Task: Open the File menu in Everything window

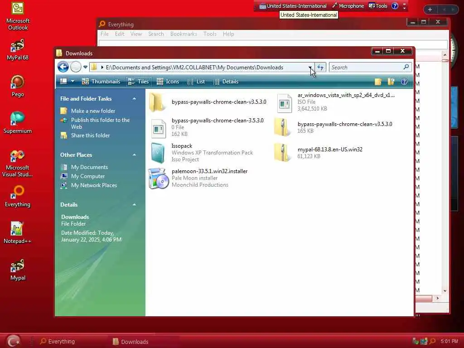Action: (x=105, y=34)
